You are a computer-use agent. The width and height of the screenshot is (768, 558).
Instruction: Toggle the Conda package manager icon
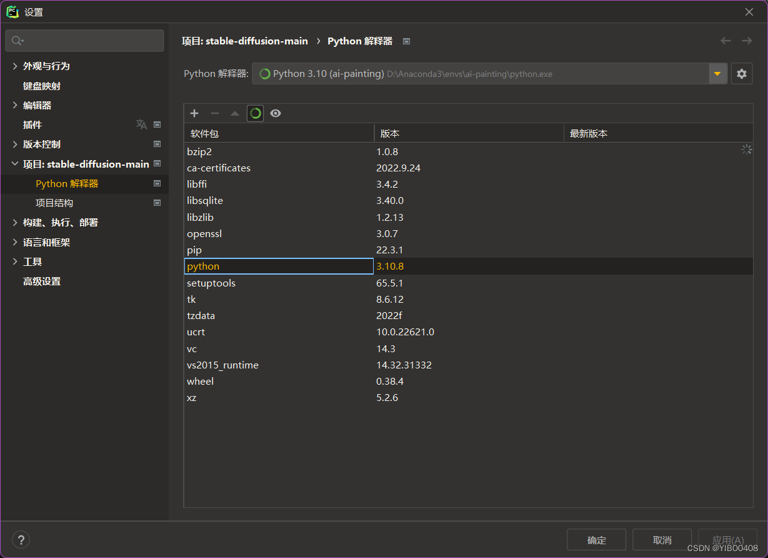coord(255,113)
